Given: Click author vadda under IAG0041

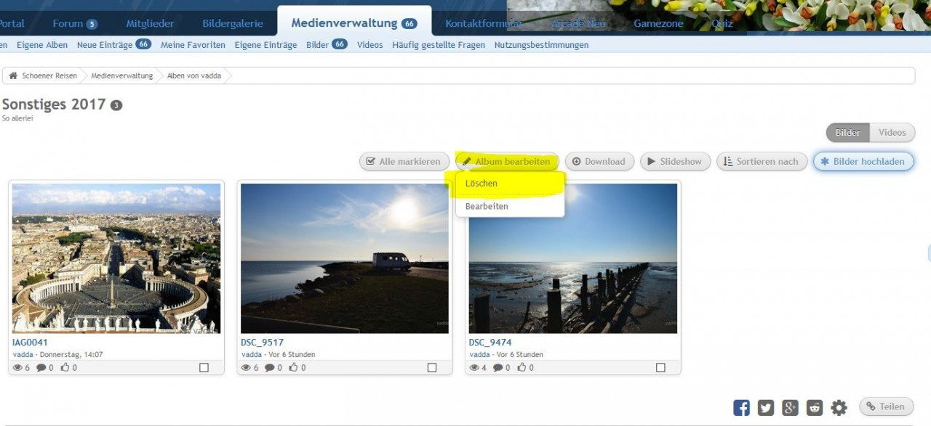Looking at the screenshot, I should [23, 355].
